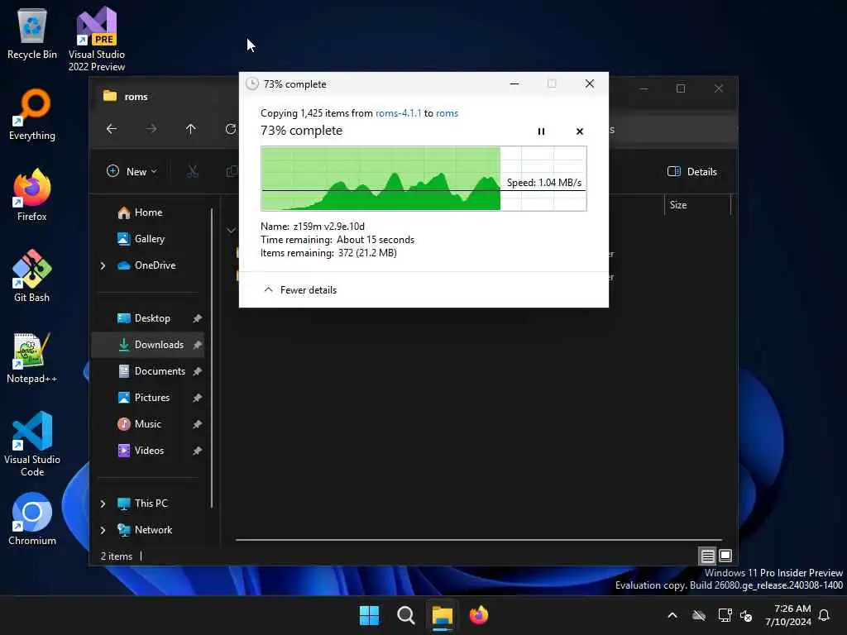Expand the OneDrive tree node

tap(103, 265)
